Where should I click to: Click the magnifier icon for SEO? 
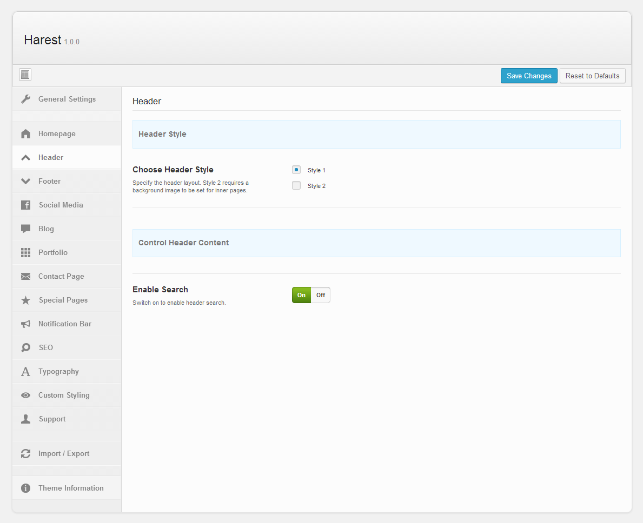(25, 348)
